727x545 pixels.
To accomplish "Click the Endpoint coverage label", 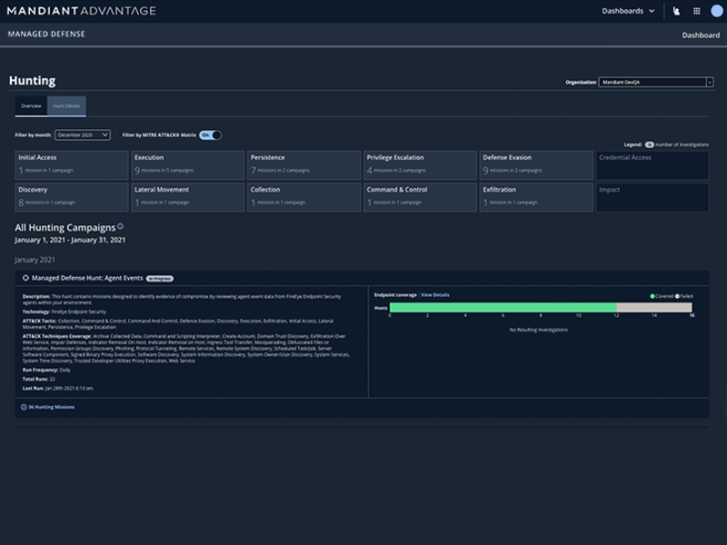I will (395, 294).
